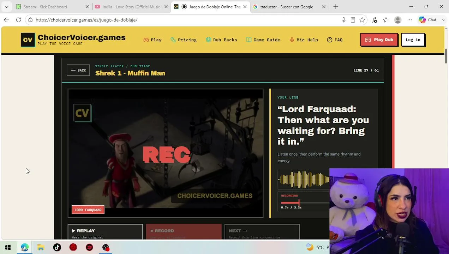Click the Mic Help microphone icon
449x254 pixels.
click(x=292, y=40)
